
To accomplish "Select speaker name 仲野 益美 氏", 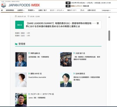I will pos(35,53).
